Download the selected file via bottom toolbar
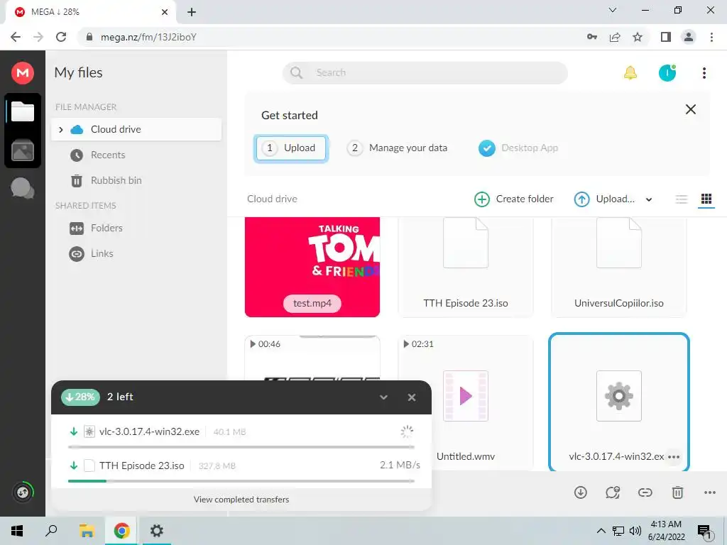Image resolution: width=727 pixels, height=545 pixels. click(x=581, y=492)
